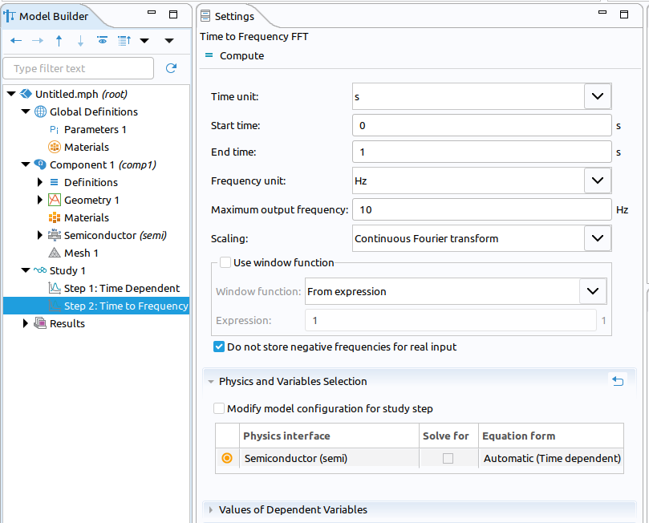Expand the Definitions node

[40, 182]
